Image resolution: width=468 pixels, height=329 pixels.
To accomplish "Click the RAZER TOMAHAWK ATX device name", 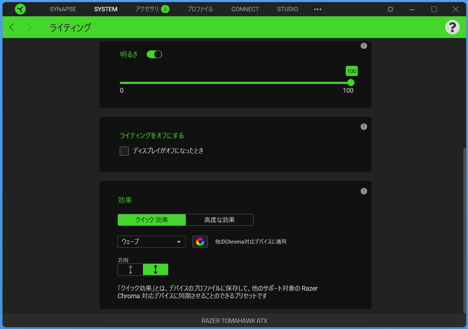I will 234,321.
